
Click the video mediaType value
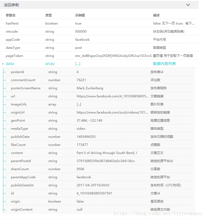[x=81, y=129]
